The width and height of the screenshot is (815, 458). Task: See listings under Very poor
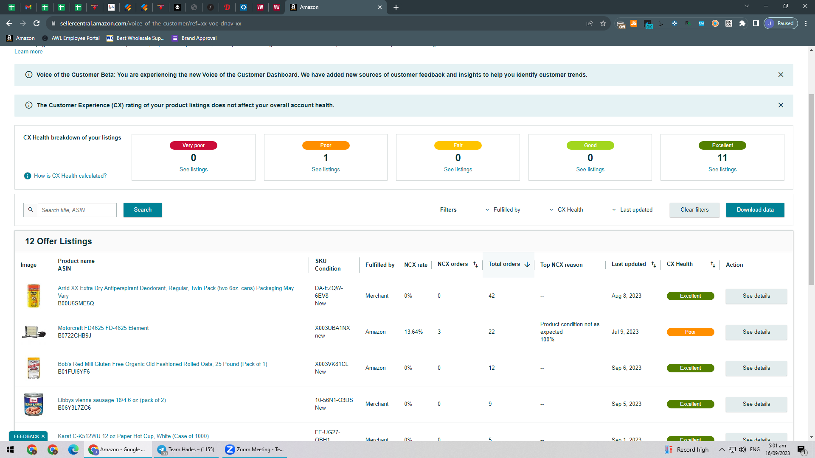pyautogui.click(x=194, y=169)
